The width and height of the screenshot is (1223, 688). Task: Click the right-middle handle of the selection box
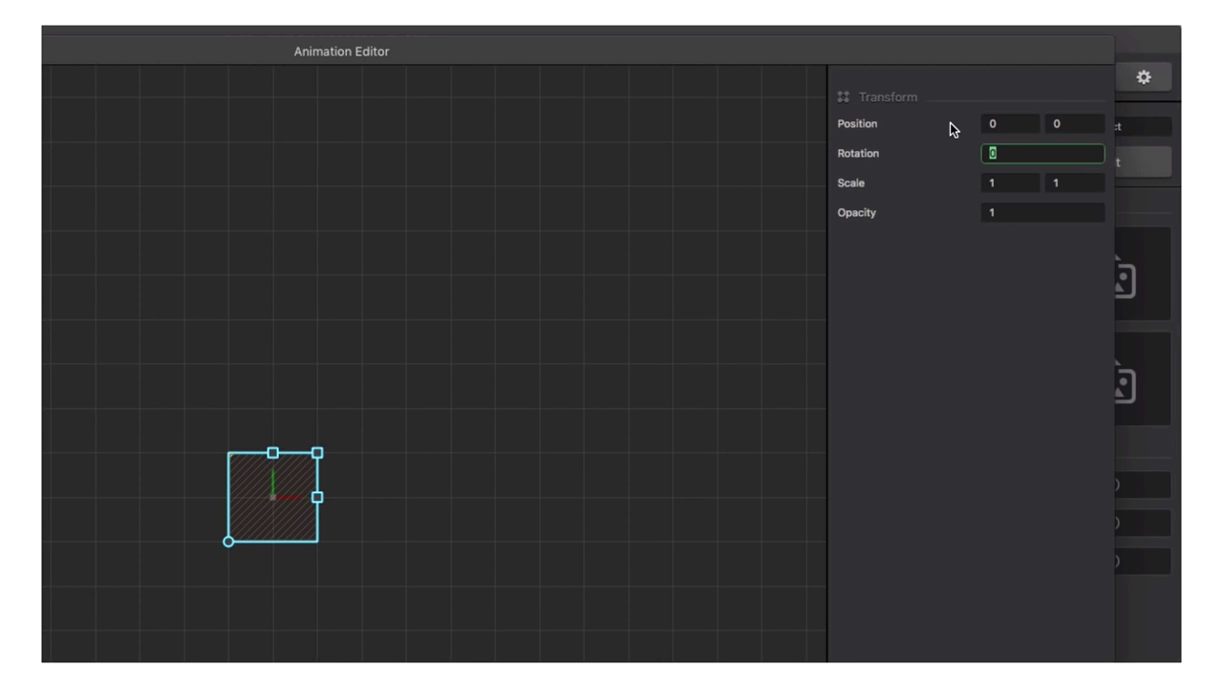pyautogui.click(x=317, y=497)
